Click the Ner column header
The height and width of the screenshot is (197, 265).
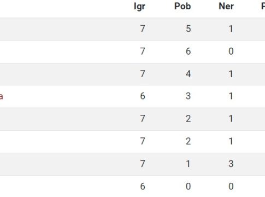pos(226,6)
